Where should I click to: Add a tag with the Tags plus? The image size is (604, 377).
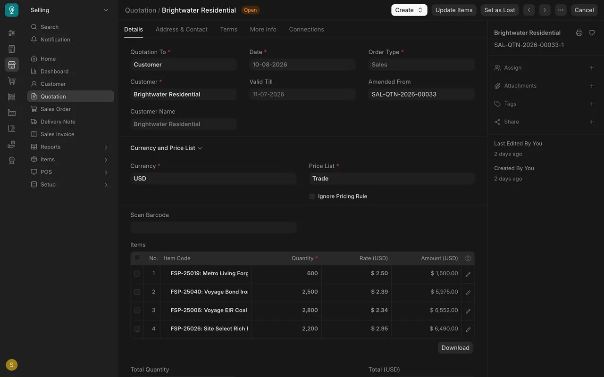(592, 104)
